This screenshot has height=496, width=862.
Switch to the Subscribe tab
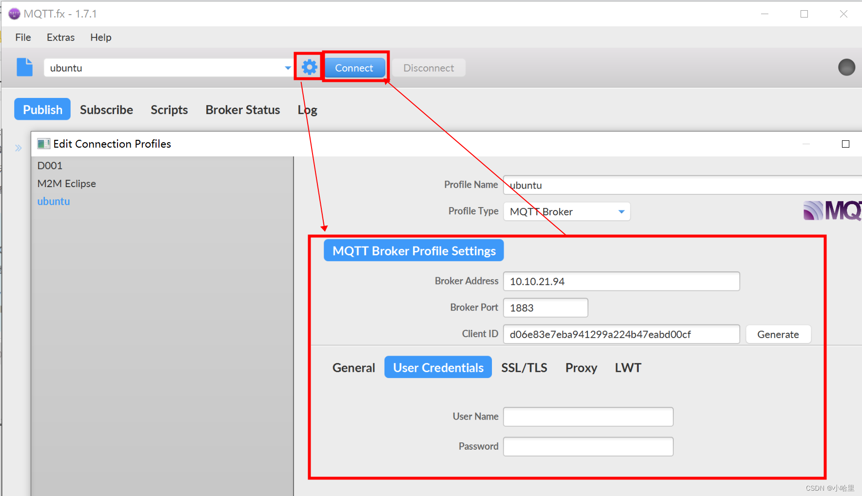[x=106, y=110]
